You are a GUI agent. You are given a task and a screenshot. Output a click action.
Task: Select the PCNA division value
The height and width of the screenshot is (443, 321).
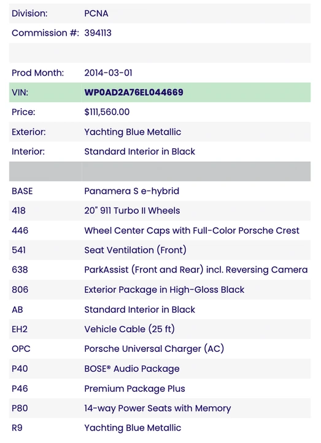(x=96, y=14)
